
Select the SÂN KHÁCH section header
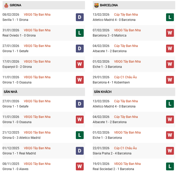[103, 92]
